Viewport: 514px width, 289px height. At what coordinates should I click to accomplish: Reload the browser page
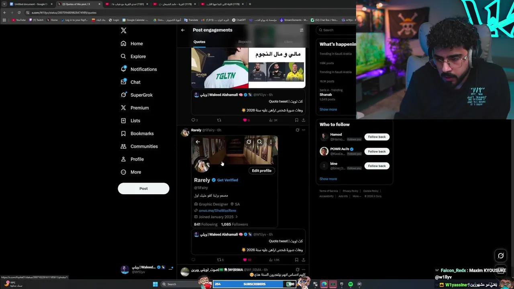click(x=19, y=12)
